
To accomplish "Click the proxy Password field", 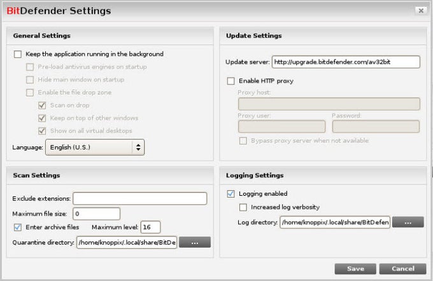I will (x=376, y=127).
